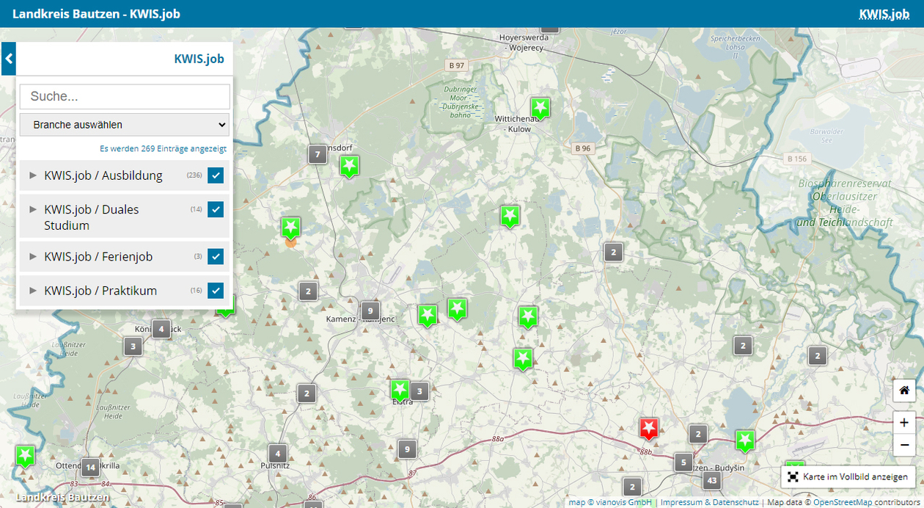Uncheck the Ferienjob checkbox
The width and height of the screenshot is (924, 508).
coord(216,256)
